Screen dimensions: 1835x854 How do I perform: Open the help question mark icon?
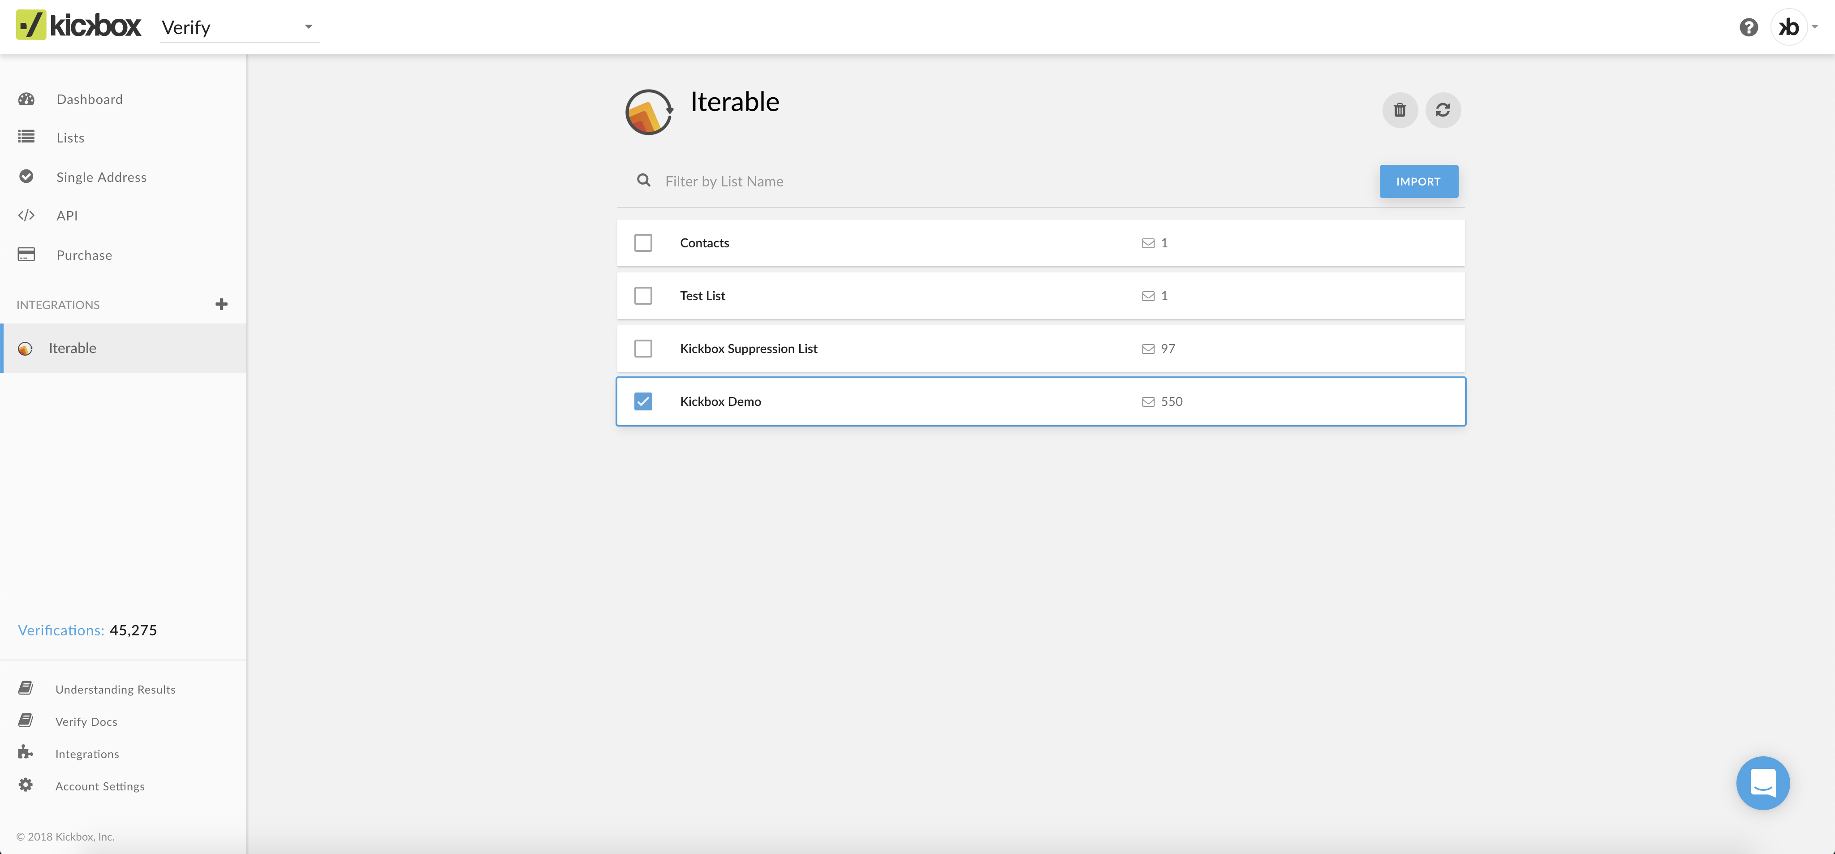1749,27
